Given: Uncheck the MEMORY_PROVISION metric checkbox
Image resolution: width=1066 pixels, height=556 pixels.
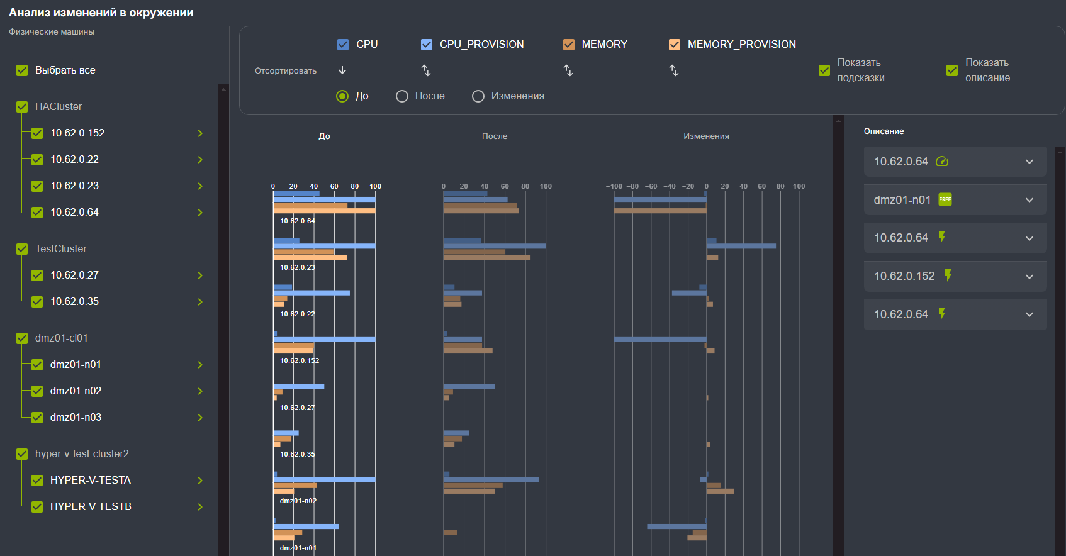Looking at the screenshot, I should pyautogui.click(x=675, y=45).
